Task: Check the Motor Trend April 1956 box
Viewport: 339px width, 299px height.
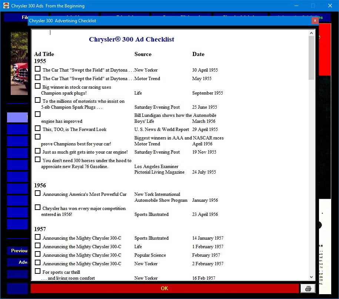Action: 38,137
